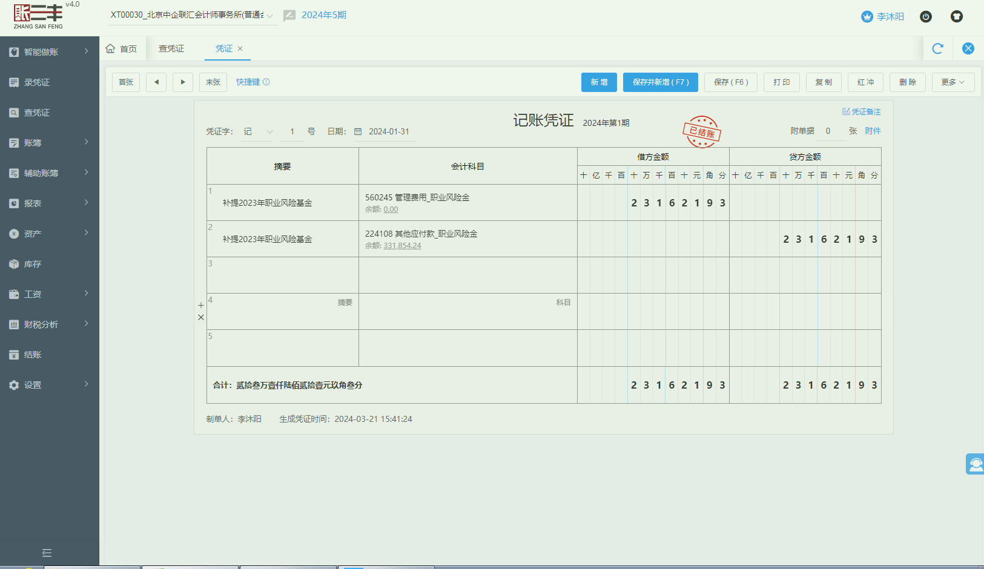This screenshot has width=984, height=569.
Task: Switch to the 查凭证 tab
Action: click(171, 48)
